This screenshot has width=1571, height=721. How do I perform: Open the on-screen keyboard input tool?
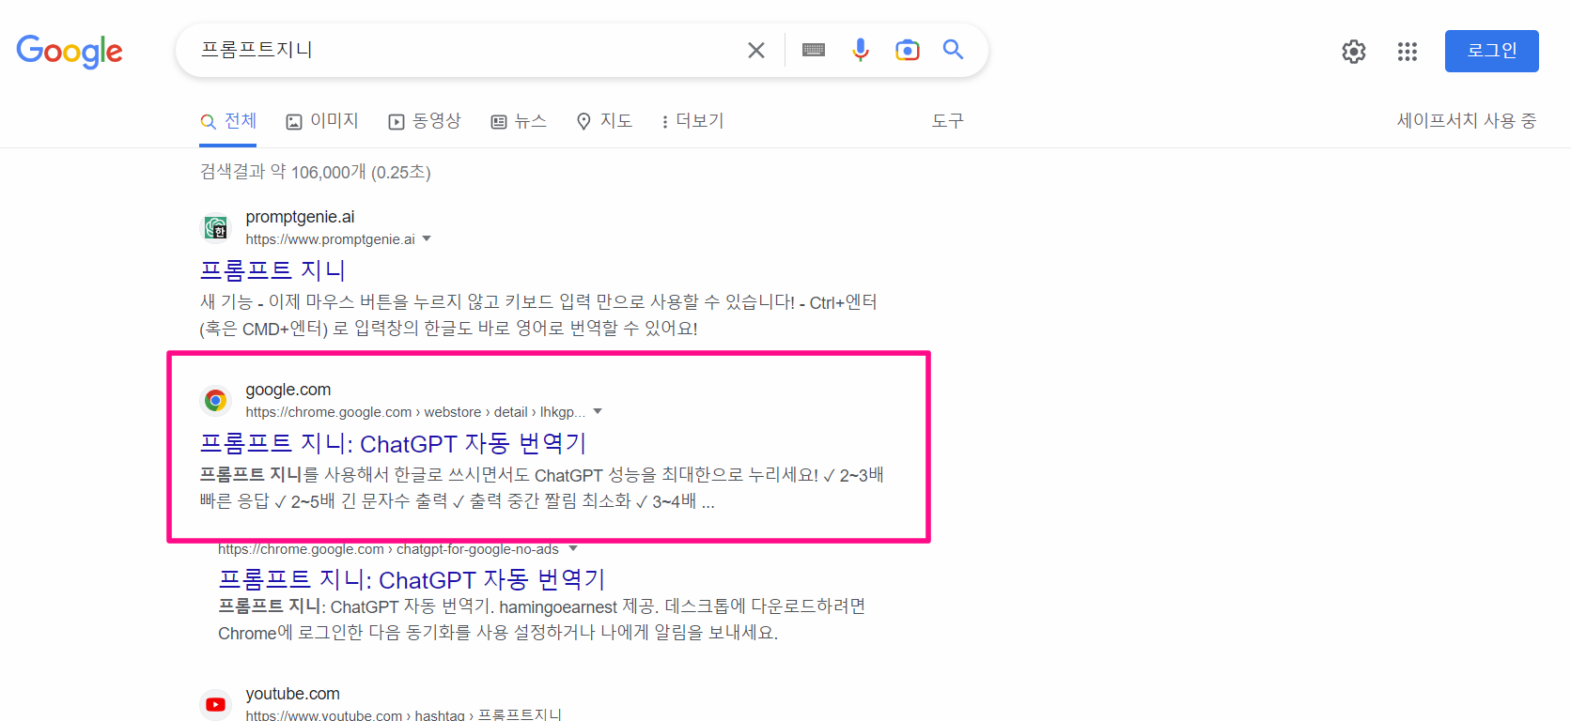[x=814, y=50]
